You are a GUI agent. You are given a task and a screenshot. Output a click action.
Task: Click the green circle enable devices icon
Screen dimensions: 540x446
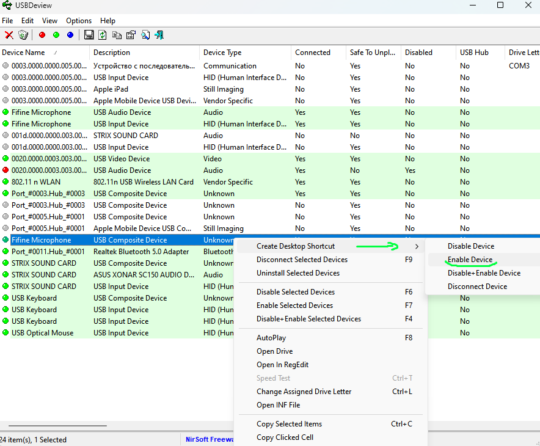tap(56, 35)
